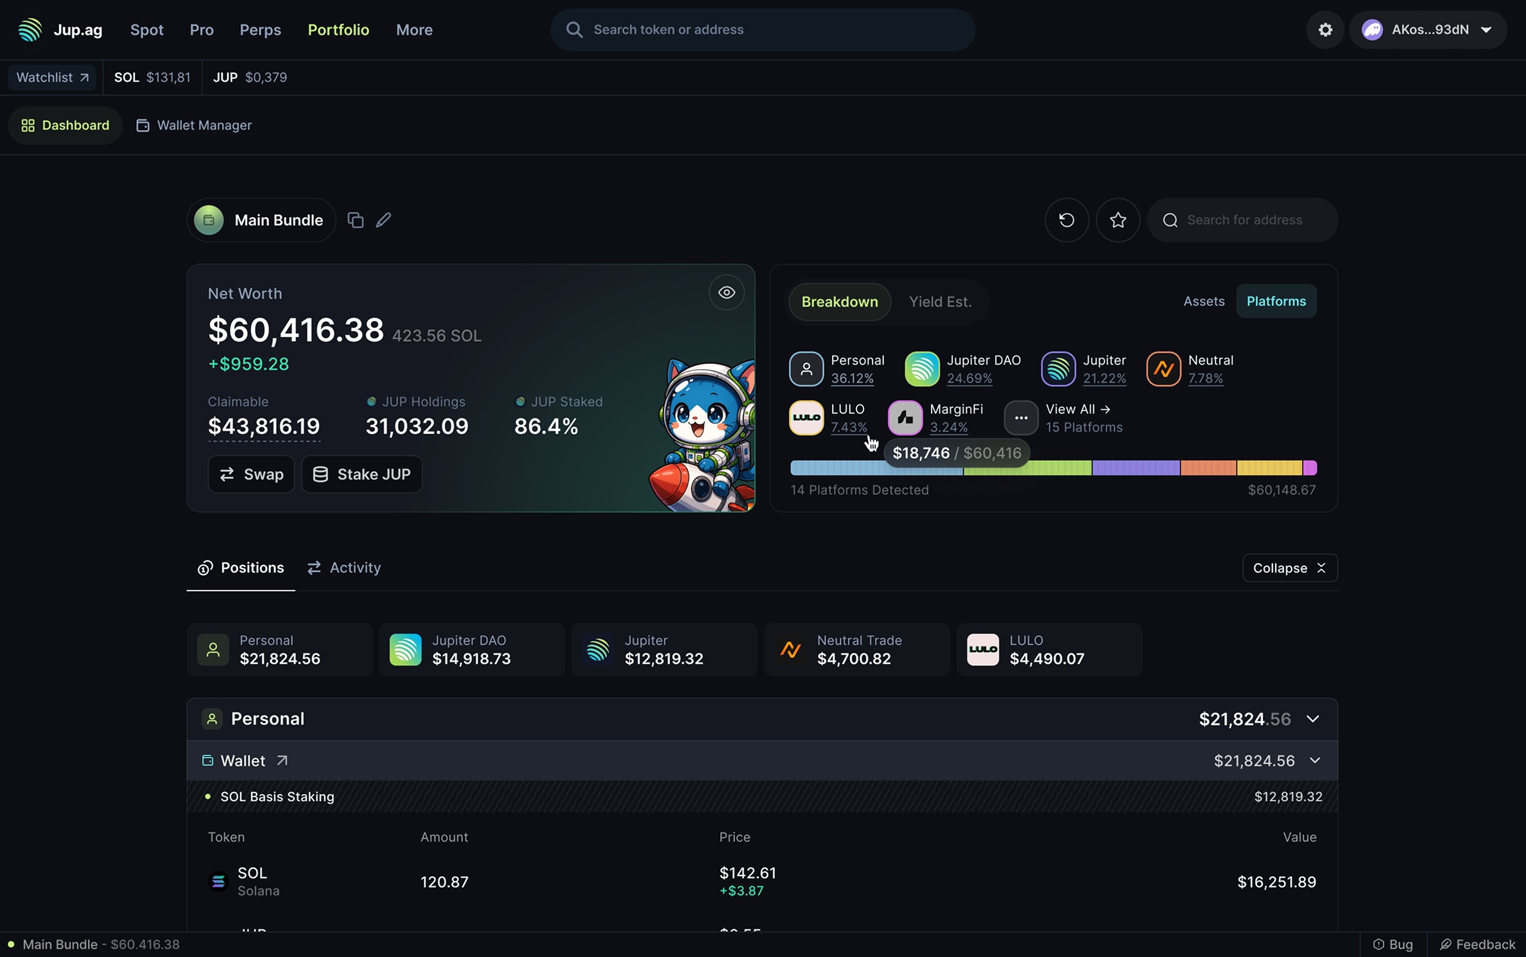Screen dimensions: 1526x957
Task: Open the More menu
Action: tap(414, 30)
